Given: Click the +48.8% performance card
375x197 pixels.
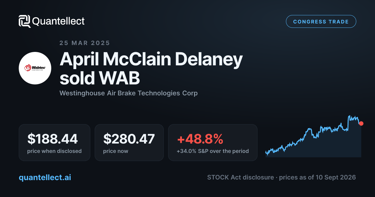Looking at the screenshot, I should pyautogui.click(x=213, y=143).
